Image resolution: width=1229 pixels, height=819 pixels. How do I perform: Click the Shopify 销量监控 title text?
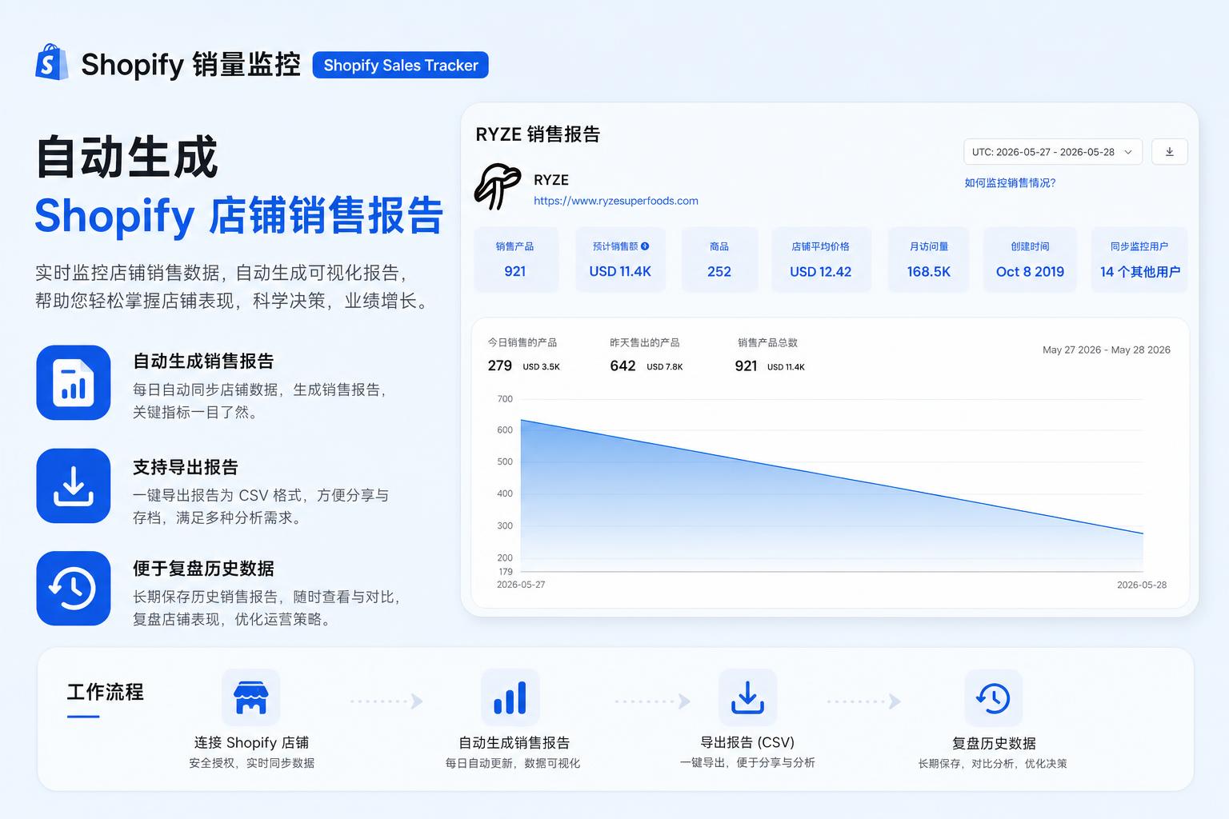click(x=191, y=65)
